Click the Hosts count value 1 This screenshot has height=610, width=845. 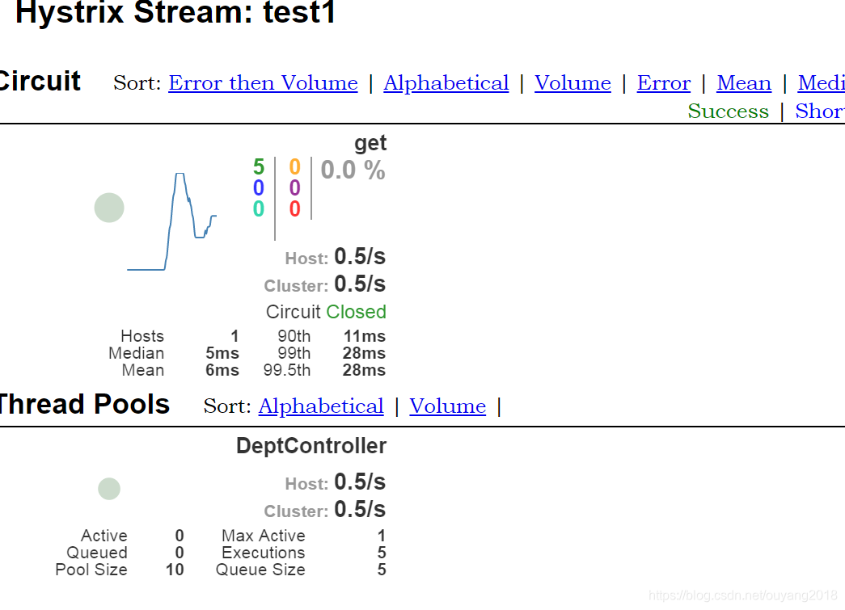click(x=234, y=336)
